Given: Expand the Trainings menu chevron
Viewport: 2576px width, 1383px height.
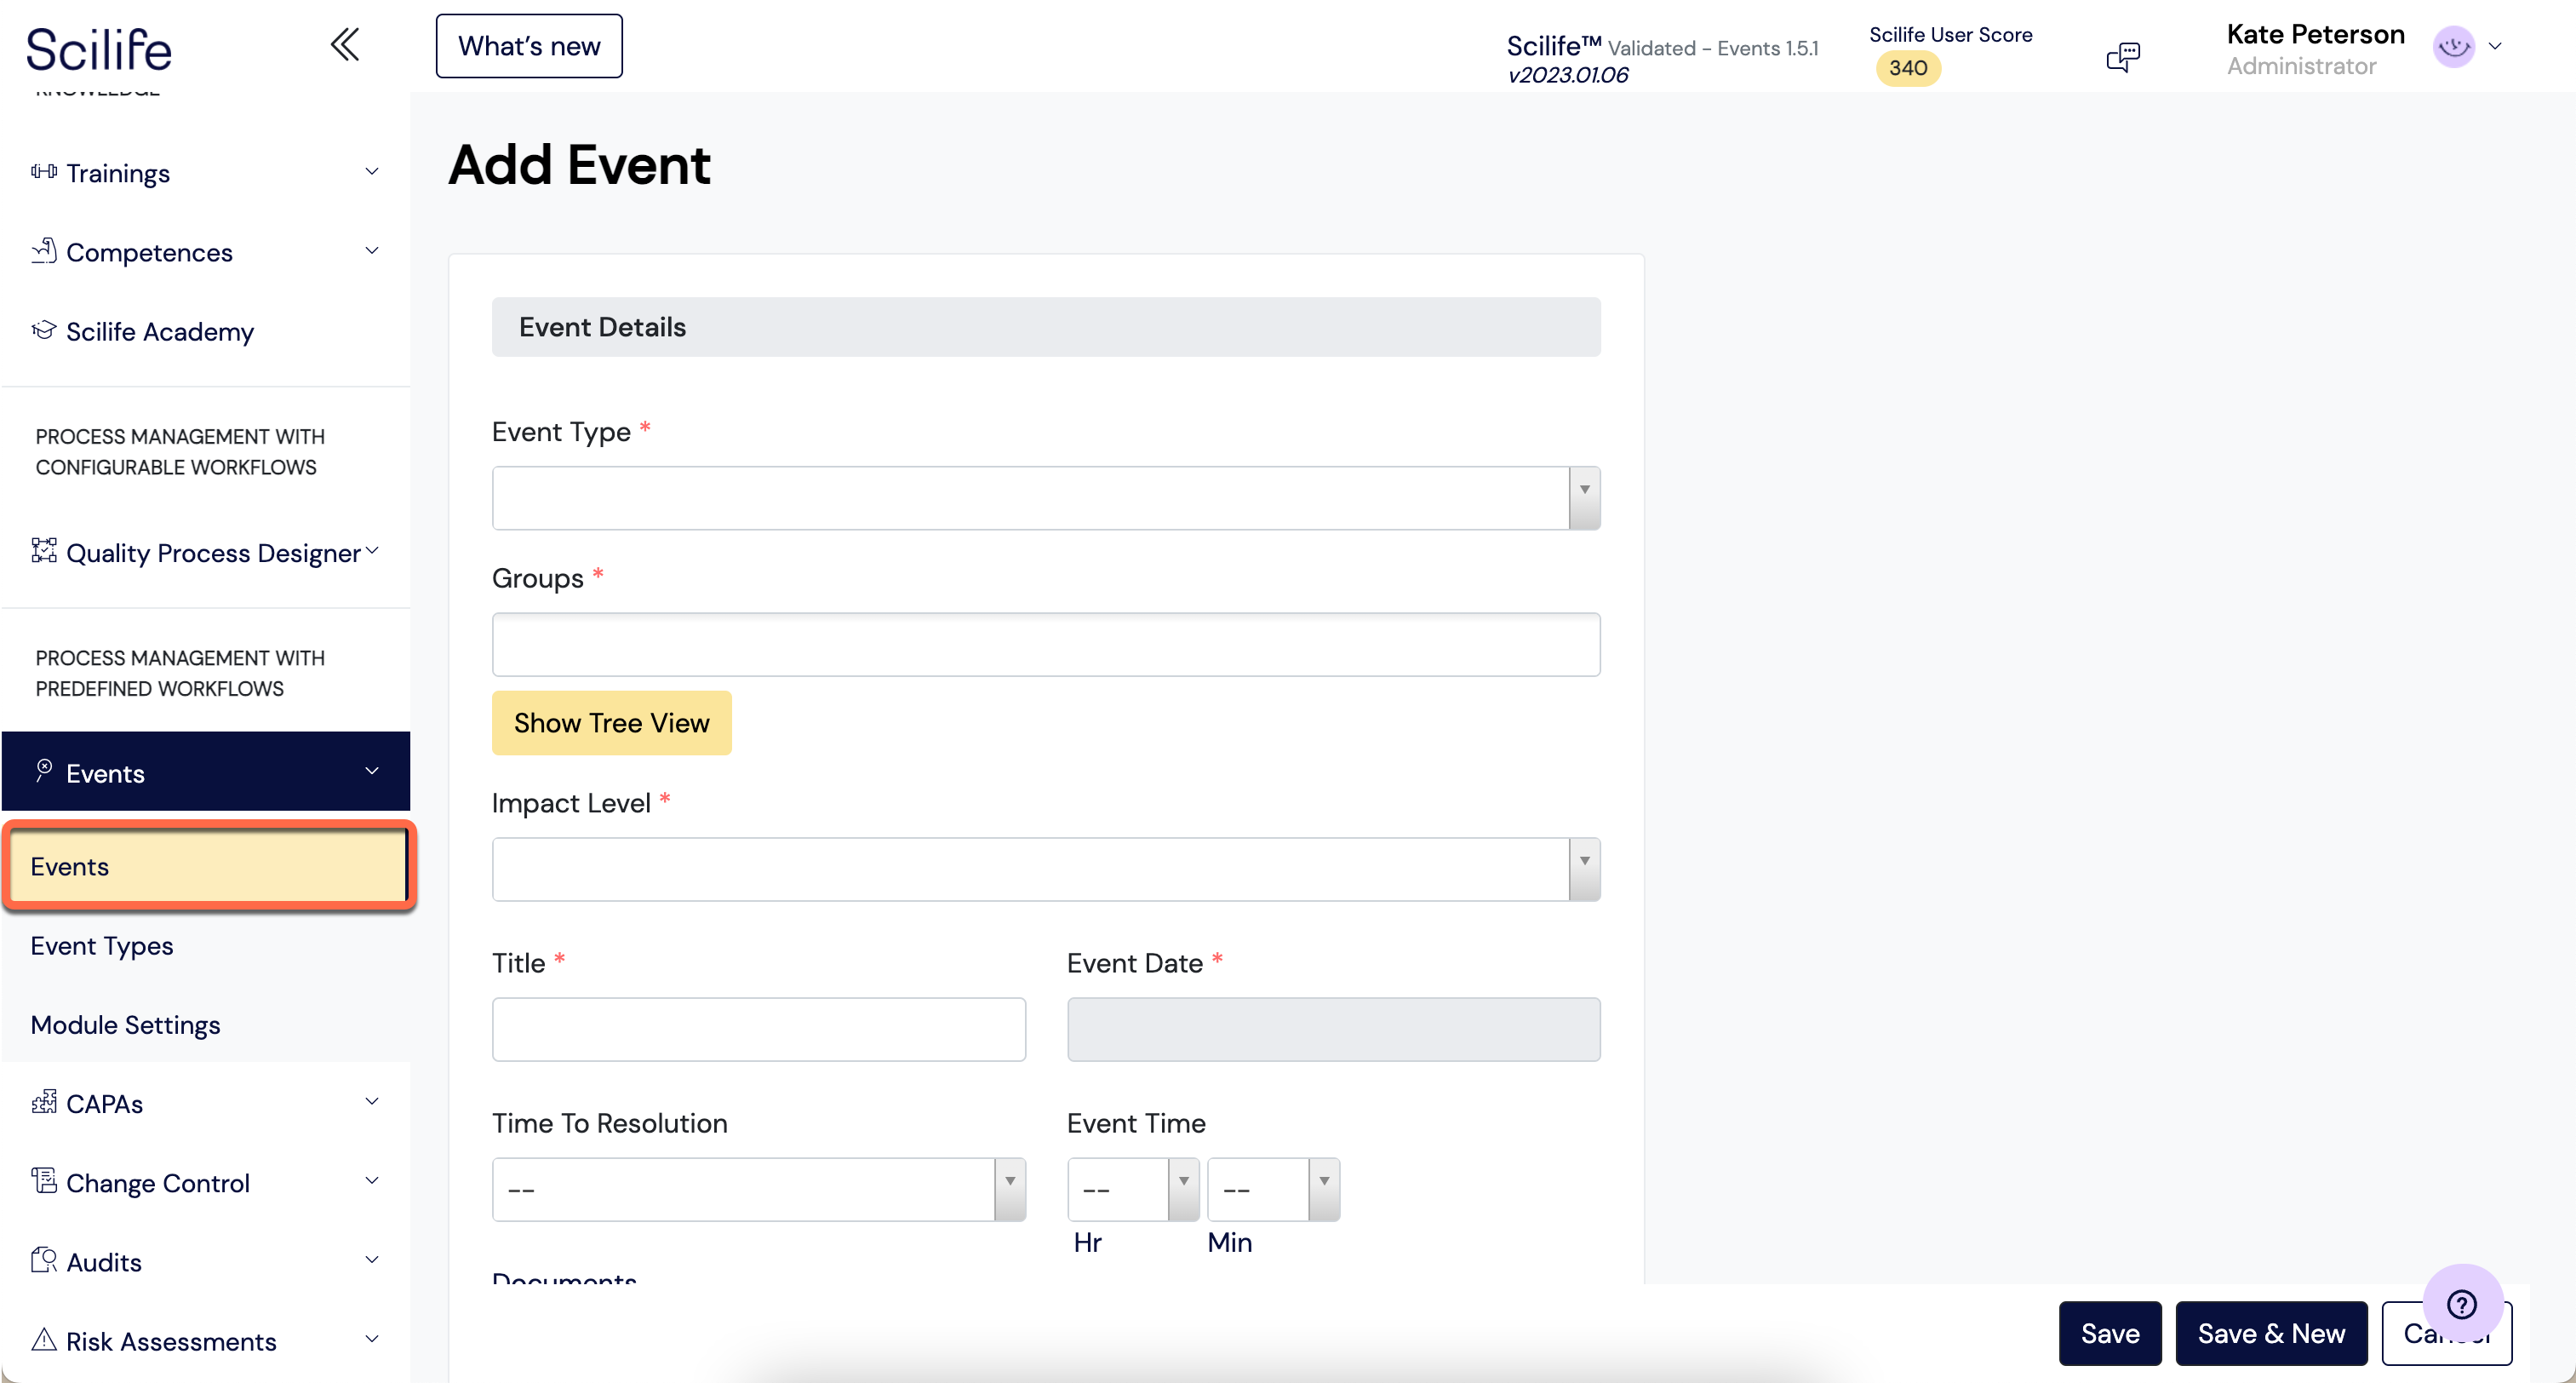Looking at the screenshot, I should click(x=372, y=171).
